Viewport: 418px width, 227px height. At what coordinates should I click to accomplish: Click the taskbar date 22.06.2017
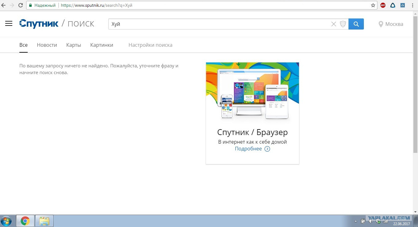coord(402,224)
